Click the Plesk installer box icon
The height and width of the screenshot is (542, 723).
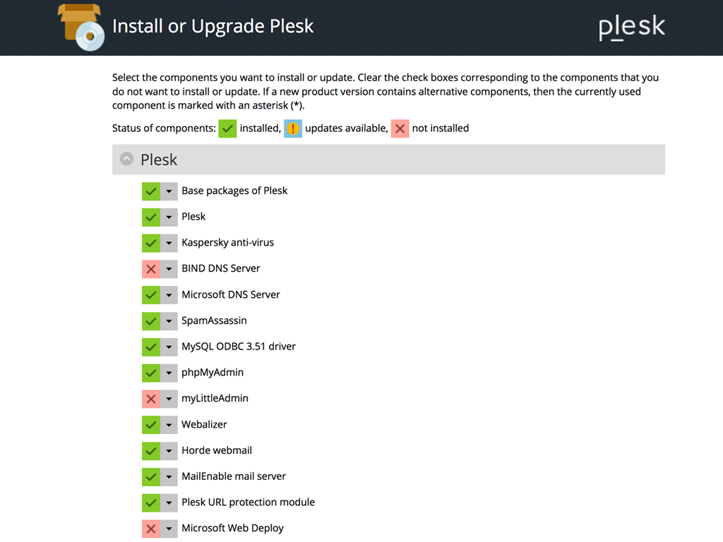pyautogui.click(x=82, y=27)
